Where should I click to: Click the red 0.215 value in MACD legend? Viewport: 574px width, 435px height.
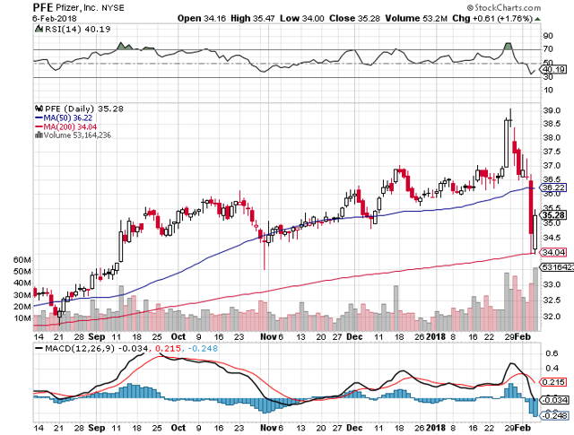(x=168, y=349)
